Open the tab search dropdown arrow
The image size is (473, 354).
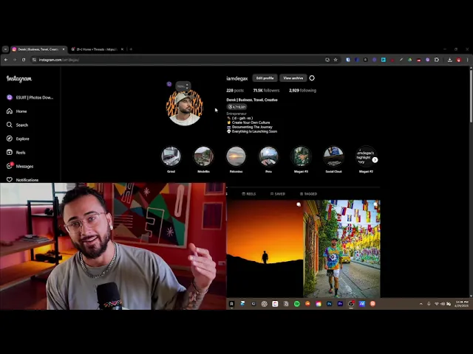click(x=5, y=49)
